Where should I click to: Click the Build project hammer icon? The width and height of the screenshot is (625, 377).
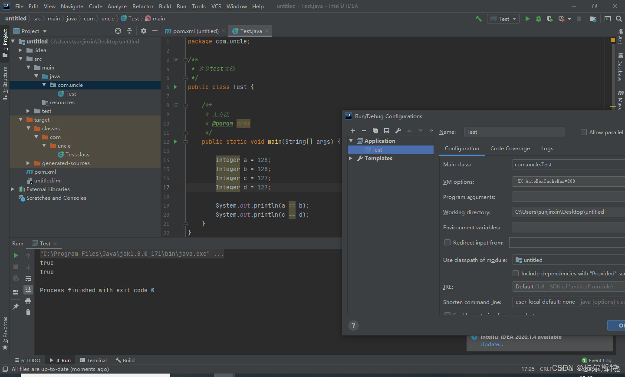click(x=478, y=19)
